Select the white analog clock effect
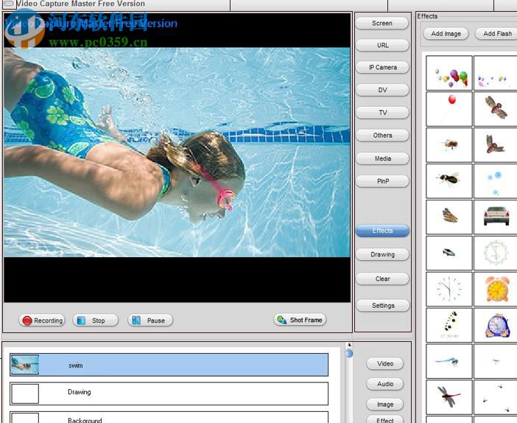The height and width of the screenshot is (423, 517). point(449,289)
